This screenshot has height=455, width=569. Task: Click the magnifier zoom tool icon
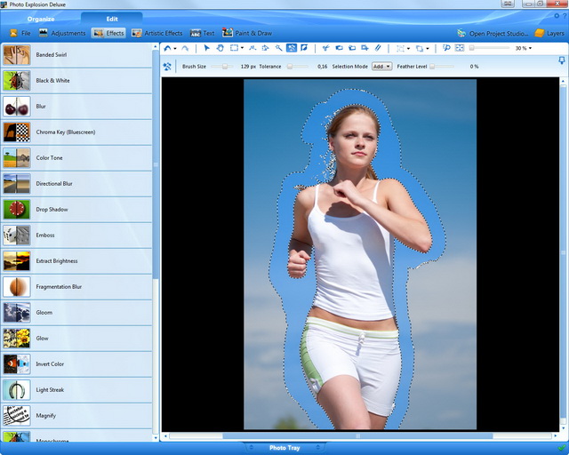[x=446, y=48]
